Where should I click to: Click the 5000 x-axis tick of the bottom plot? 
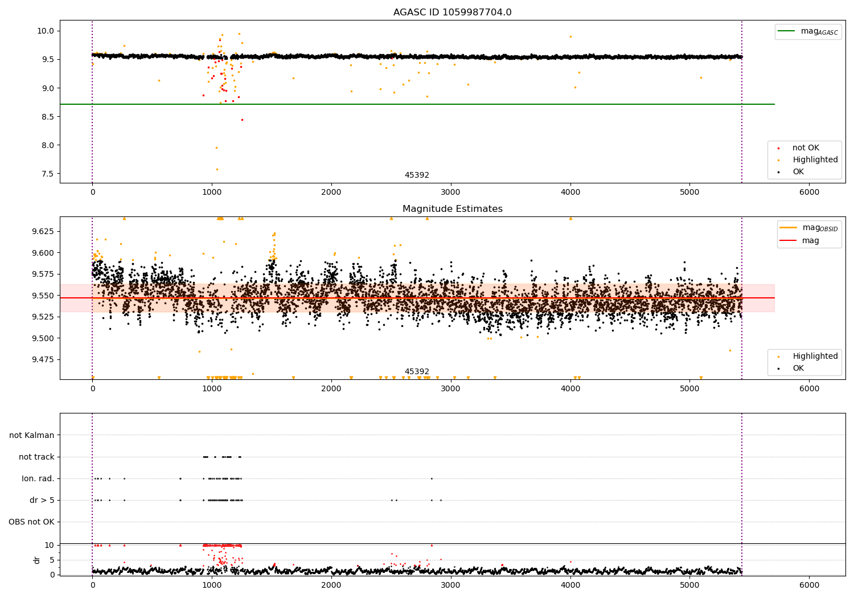click(689, 585)
